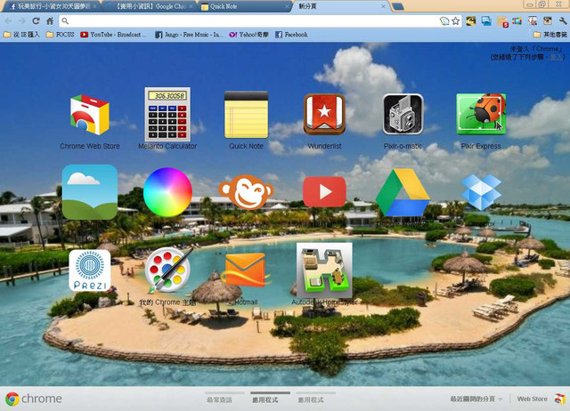Click the bookmark star in address bar
Screen dimensions: 570x411
click(455, 20)
